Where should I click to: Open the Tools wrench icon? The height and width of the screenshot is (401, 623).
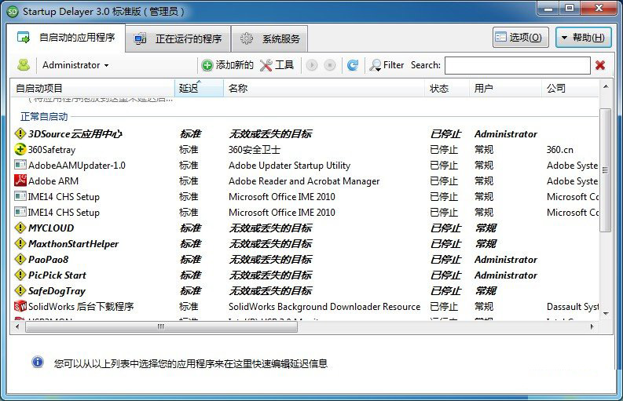[266, 65]
